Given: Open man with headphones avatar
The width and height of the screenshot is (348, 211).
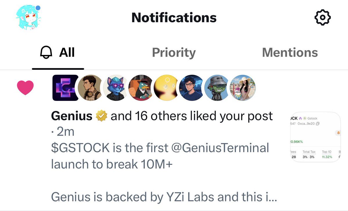Looking at the screenshot, I should (90, 87).
